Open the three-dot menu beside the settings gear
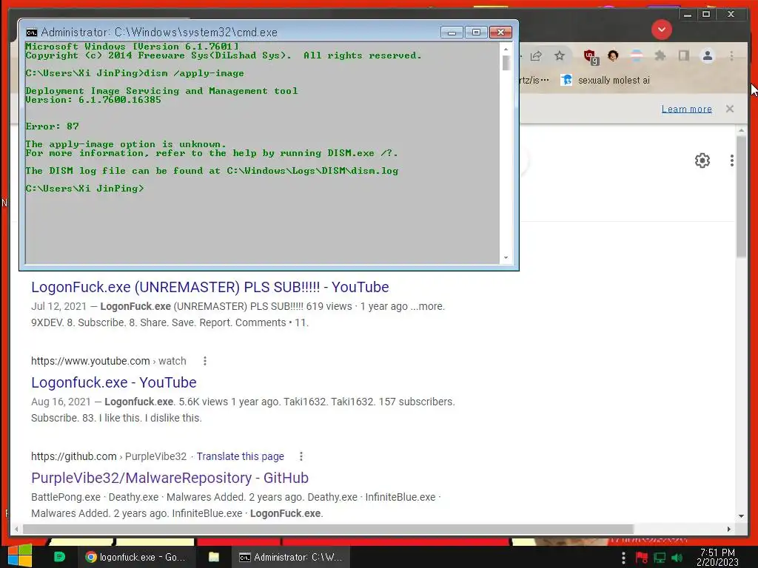 (x=732, y=160)
